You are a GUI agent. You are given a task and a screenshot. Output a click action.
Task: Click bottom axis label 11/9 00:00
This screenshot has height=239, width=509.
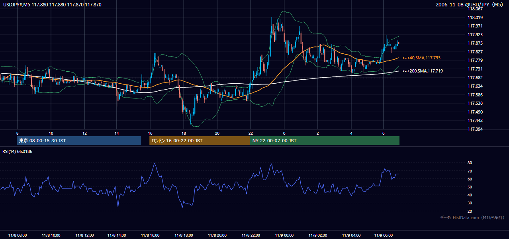284,235
